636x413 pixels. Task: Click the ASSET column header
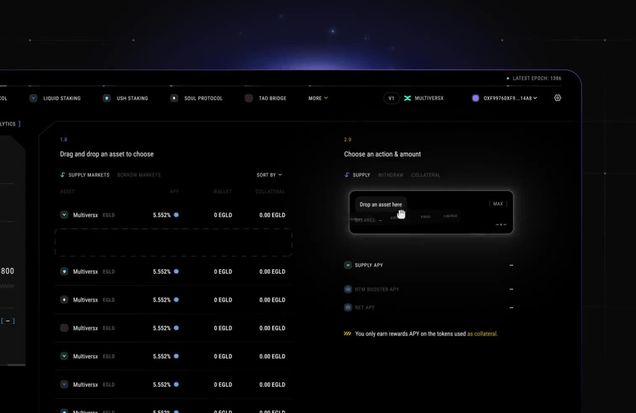point(67,192)
